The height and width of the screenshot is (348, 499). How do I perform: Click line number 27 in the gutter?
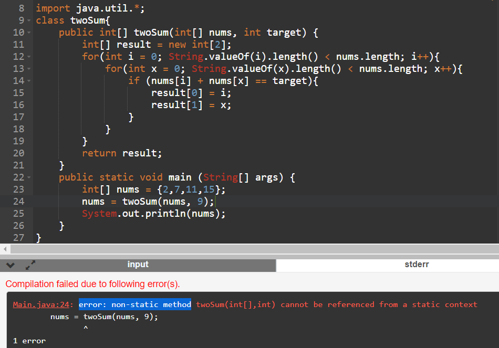pos(19,238)
